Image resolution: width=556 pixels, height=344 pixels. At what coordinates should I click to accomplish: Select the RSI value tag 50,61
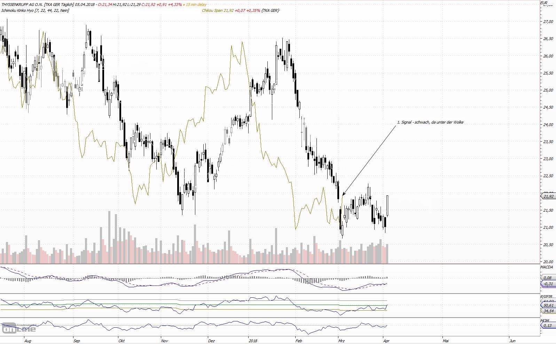(x=548, y=305)
